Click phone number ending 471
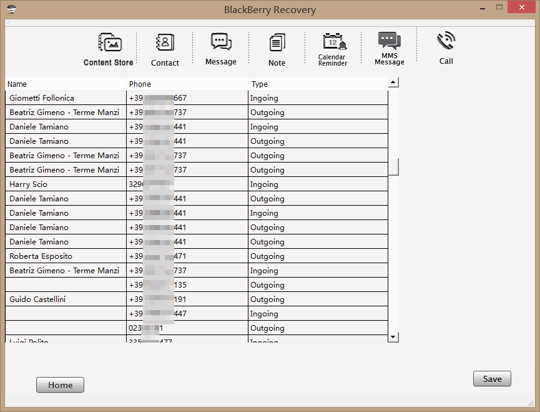 187,256
